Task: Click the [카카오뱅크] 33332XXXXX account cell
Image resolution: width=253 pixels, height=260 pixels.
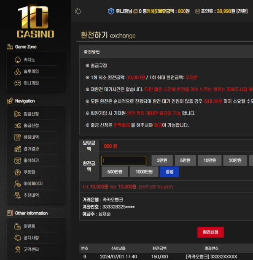Action: pos(211,257)
